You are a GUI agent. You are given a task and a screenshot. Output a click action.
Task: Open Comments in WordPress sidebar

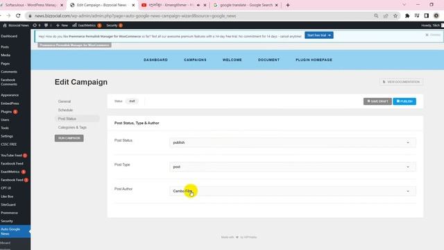pos(9,72)
